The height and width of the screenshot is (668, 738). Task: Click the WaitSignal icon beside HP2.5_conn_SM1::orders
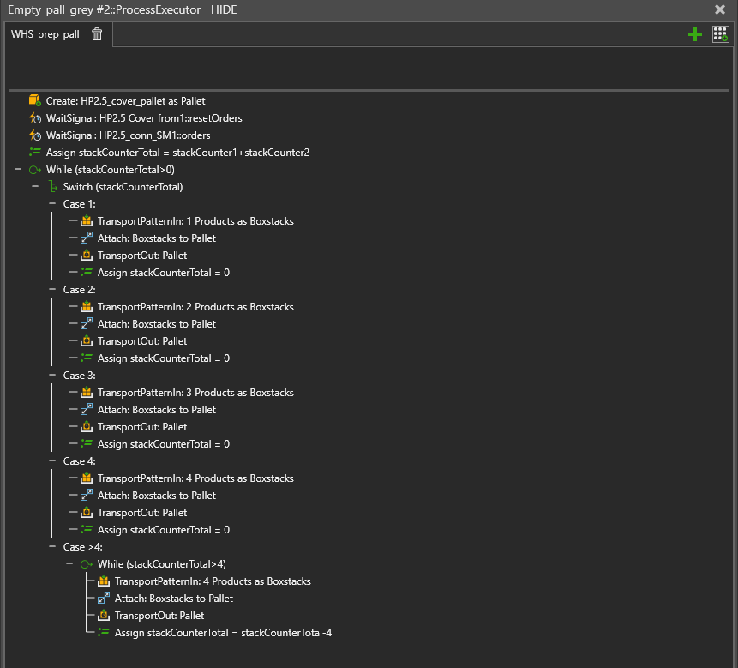[34, 135]
